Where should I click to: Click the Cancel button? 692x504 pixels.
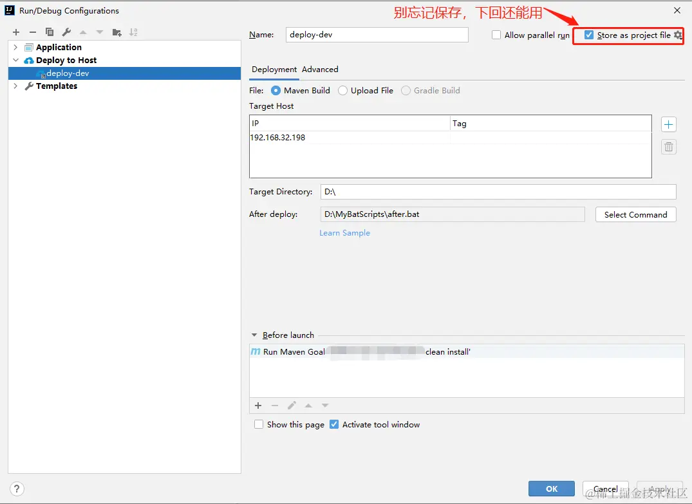tap(606, 489)
